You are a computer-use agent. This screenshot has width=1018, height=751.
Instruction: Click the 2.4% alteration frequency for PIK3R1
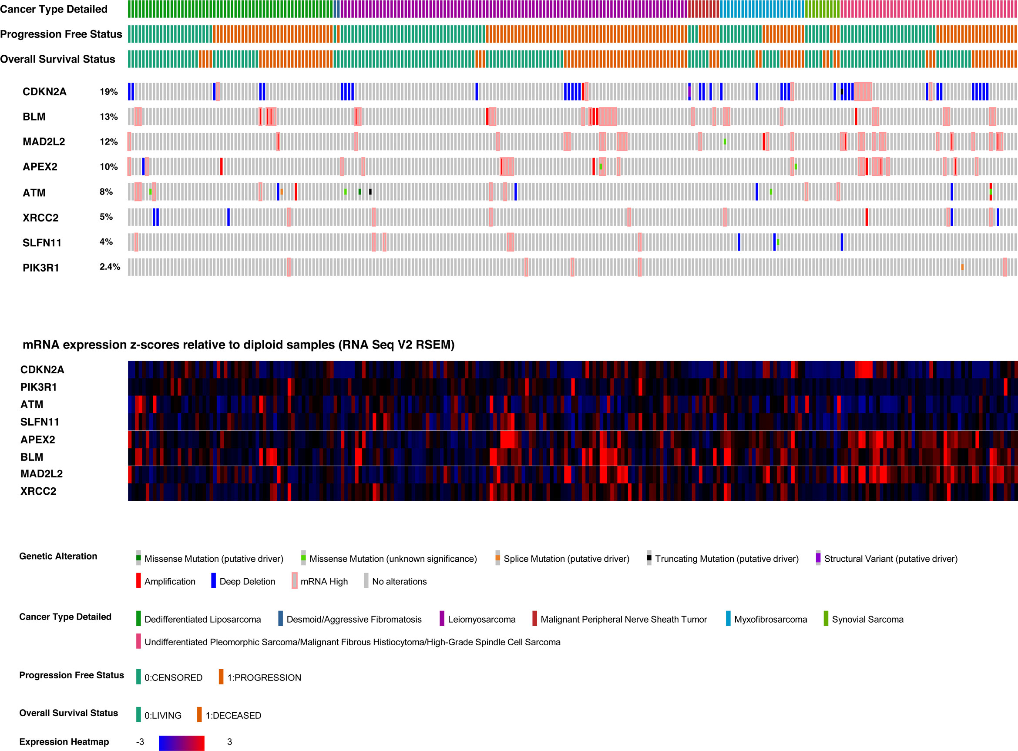point(110,267)
